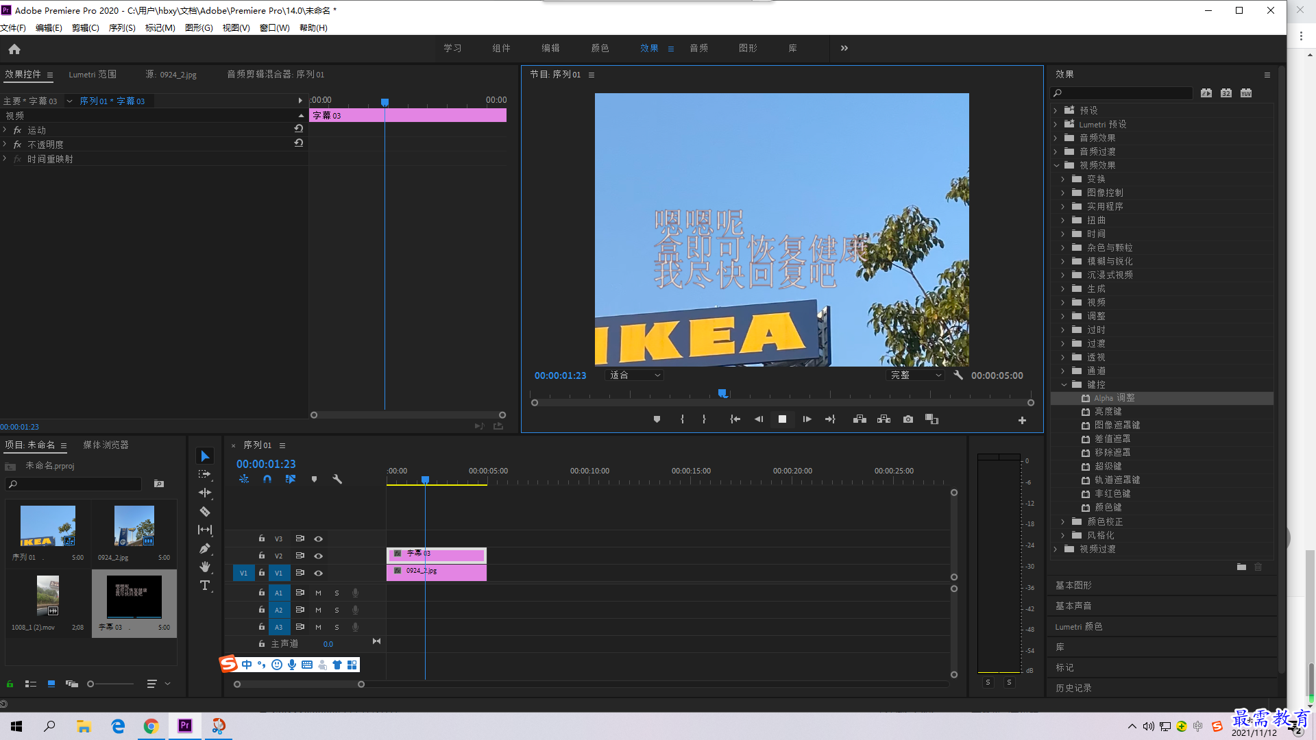This screenshot has width=1316, height=740.
Task: Click the Lift button
Action: [x=860, y=419]
